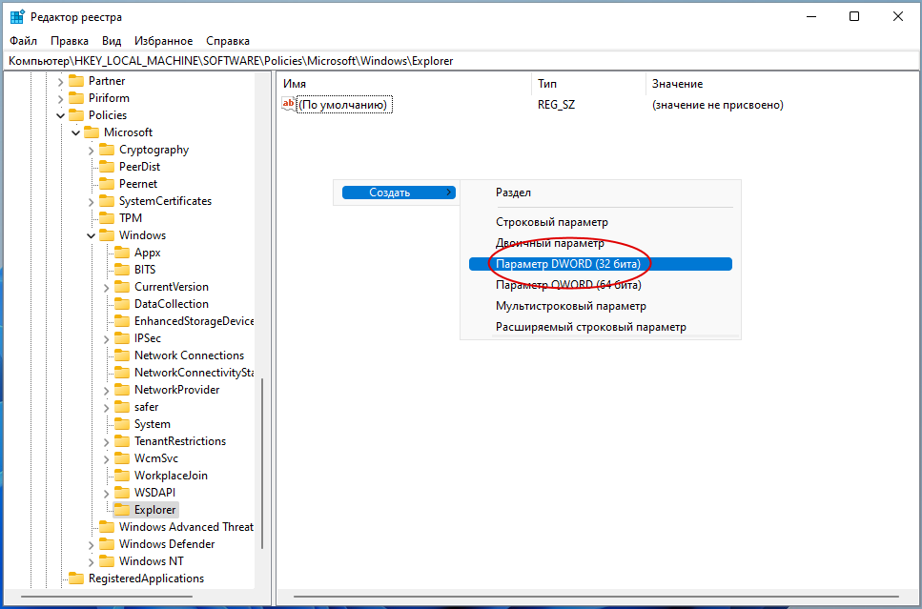Screen dimensions: 922x609
Task: Select the Network Connections key
Action: (189, 355)
